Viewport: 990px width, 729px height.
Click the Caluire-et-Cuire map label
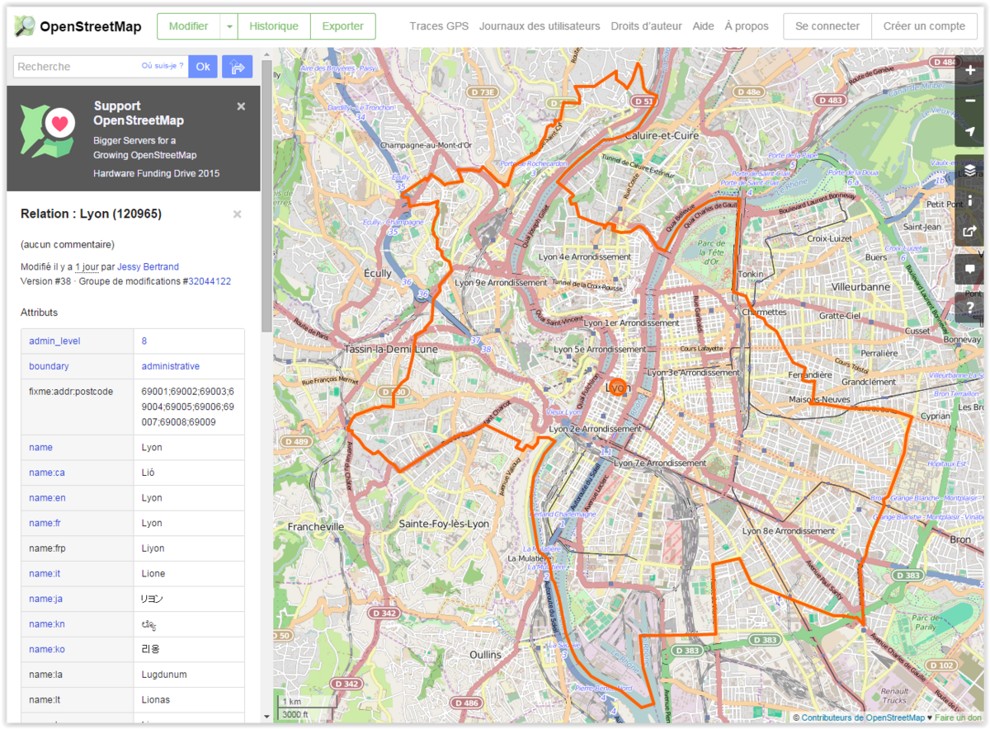point(662,135)
